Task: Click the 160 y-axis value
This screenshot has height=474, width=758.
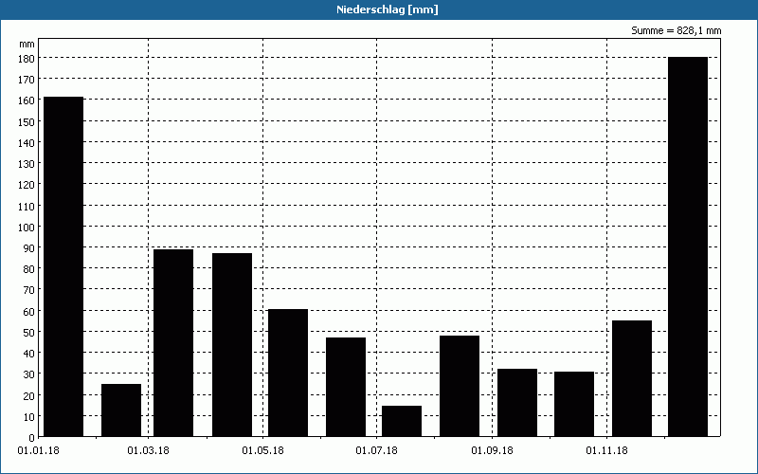Action: click(x=27, y=100)
